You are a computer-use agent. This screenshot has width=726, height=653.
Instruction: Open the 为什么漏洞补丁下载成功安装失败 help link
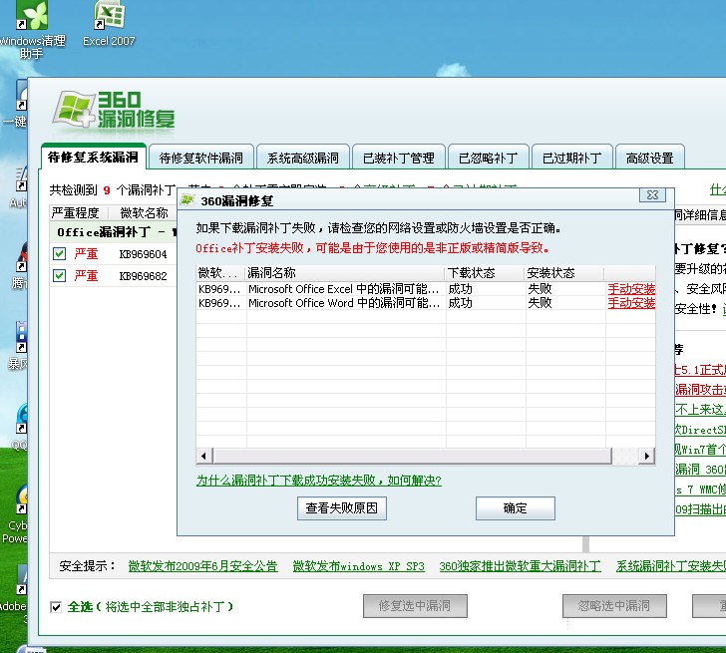[x=318, y=481]
